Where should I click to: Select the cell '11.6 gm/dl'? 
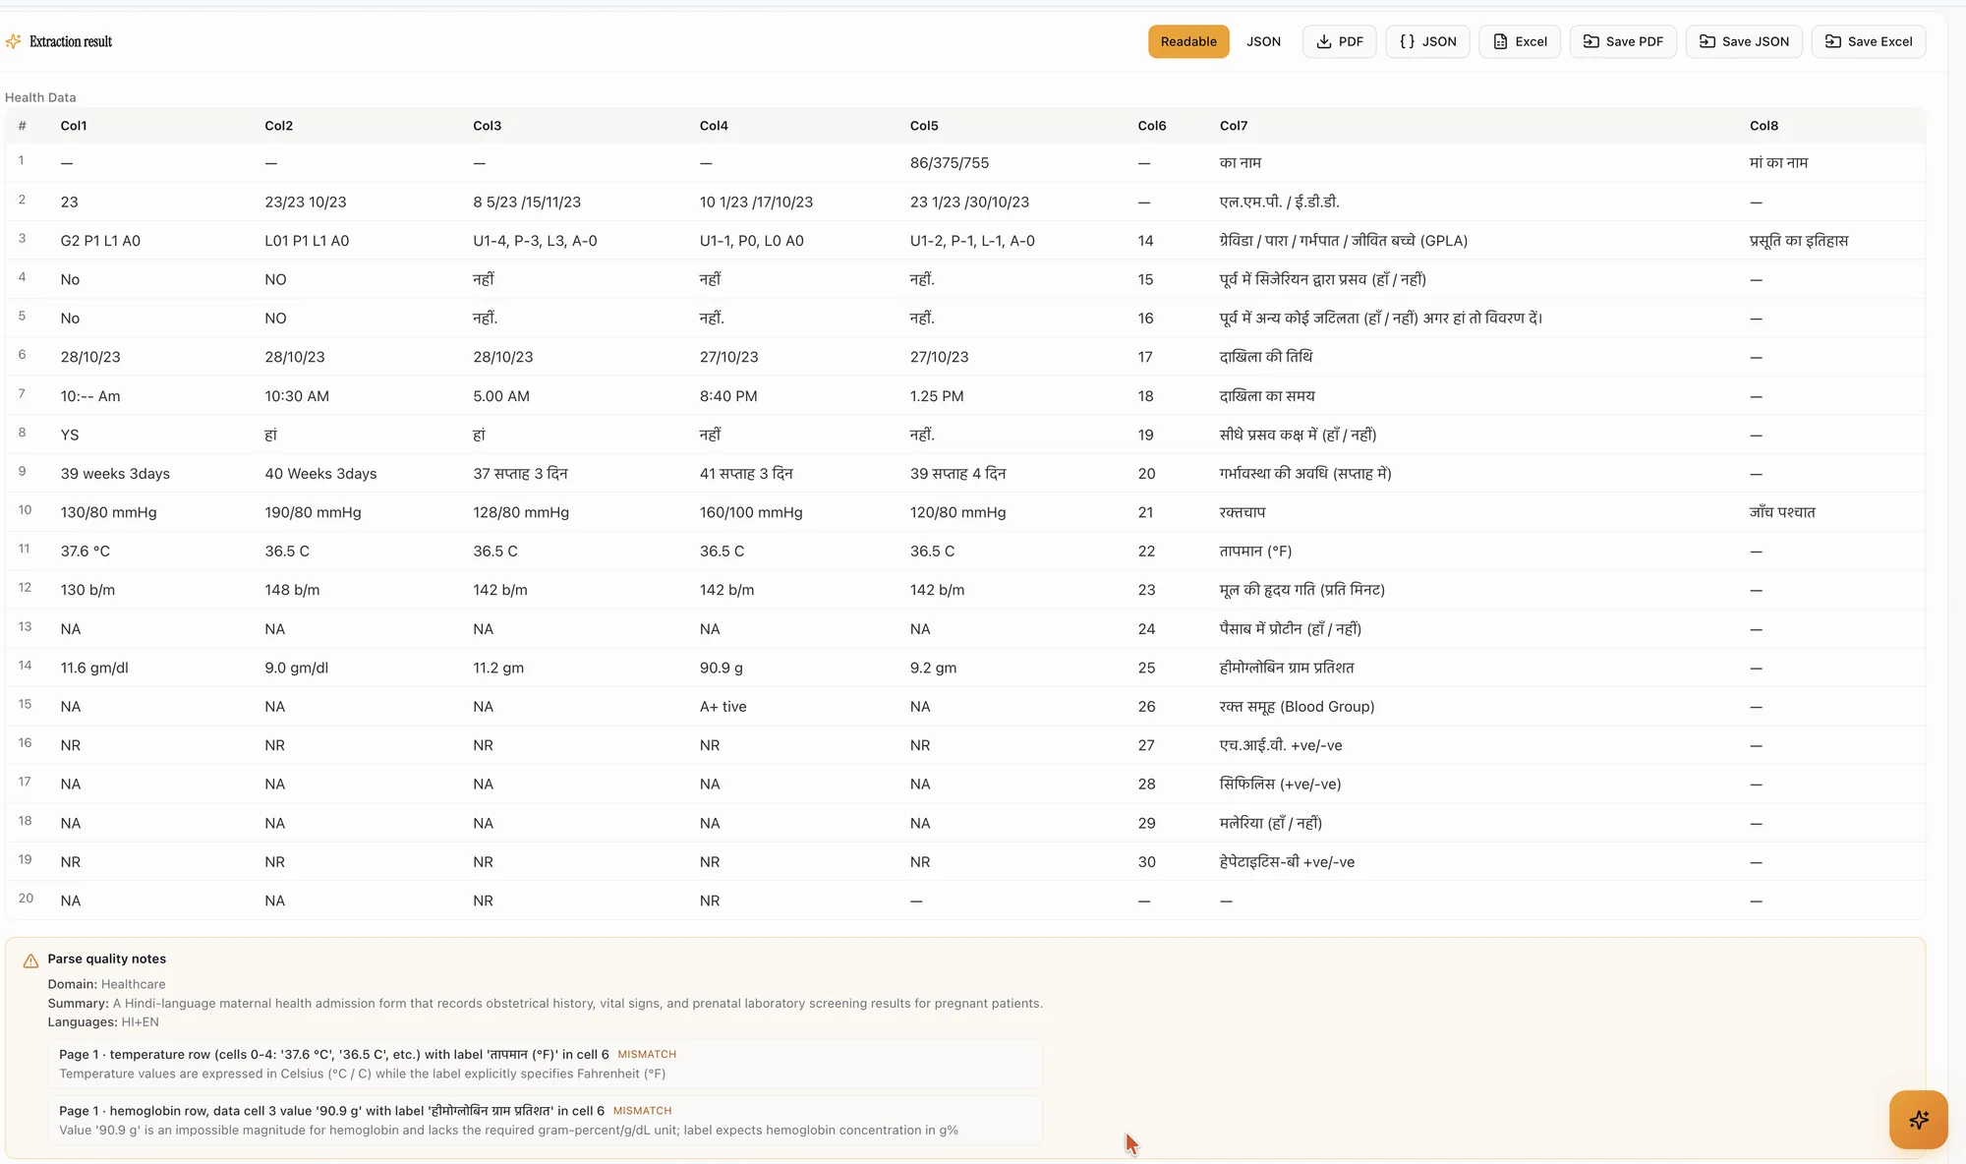click(x=94, y=669)
